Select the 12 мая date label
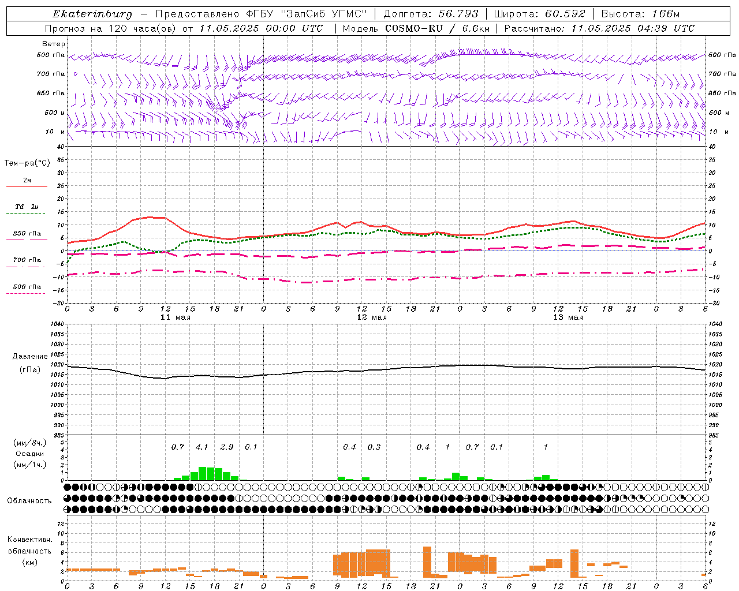Image resolution: width=739 pixels, height=591 pixels. tap(372, 317)
